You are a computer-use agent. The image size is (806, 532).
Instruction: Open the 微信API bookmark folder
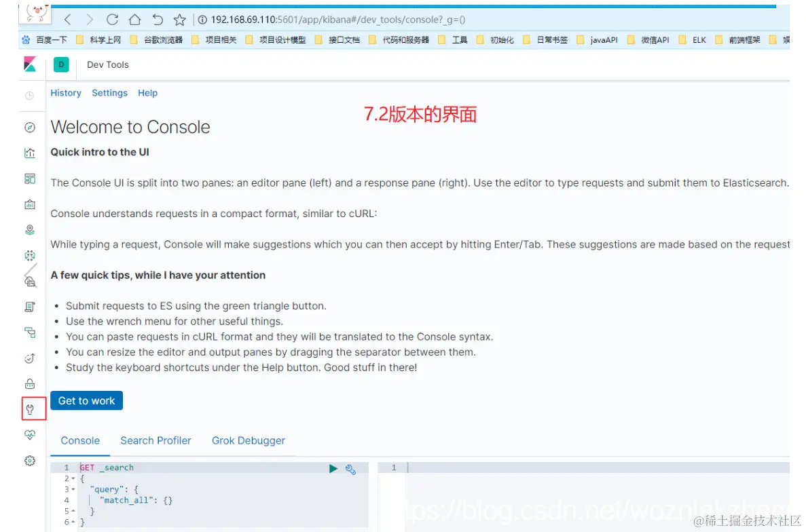point(648,40)
